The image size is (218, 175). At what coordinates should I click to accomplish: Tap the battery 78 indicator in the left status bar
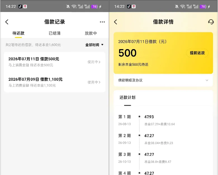94,6
